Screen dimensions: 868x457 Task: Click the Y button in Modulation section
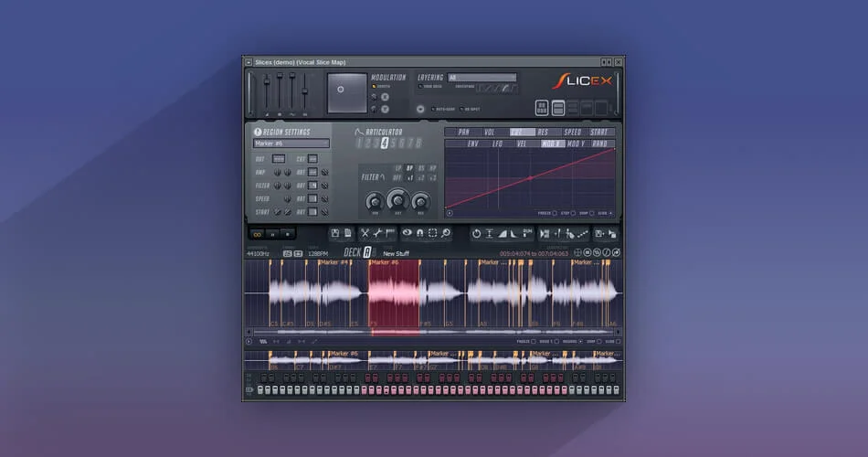click(385, 109)
